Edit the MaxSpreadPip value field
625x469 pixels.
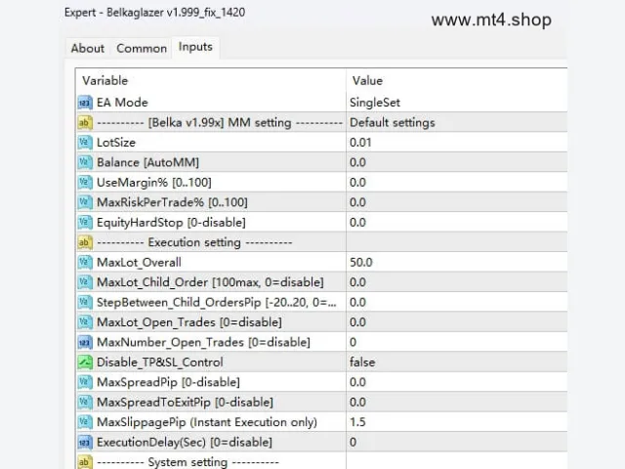click(x=457, y=382)
